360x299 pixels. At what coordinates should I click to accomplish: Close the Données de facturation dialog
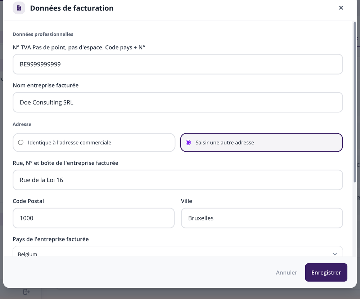pos(341,8)
